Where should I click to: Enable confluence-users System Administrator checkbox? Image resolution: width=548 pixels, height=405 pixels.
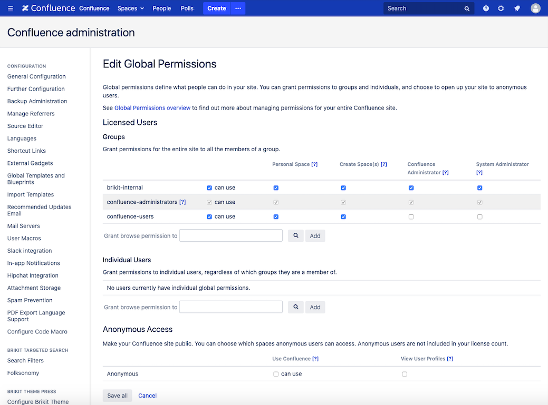tap(479, 217)
